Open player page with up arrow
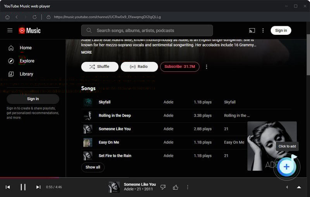The width and height of the screenshot is (310, 197). click(299, 187)
